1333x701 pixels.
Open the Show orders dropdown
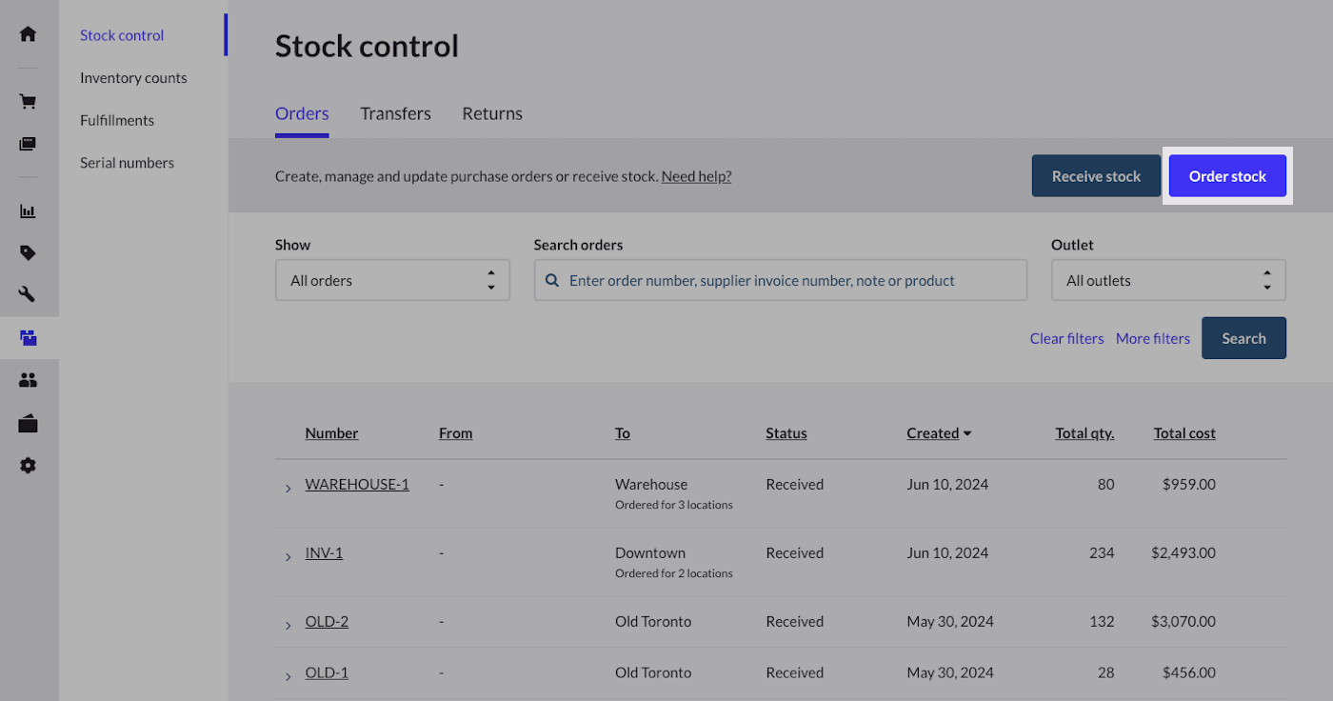(x=392, y=280)
